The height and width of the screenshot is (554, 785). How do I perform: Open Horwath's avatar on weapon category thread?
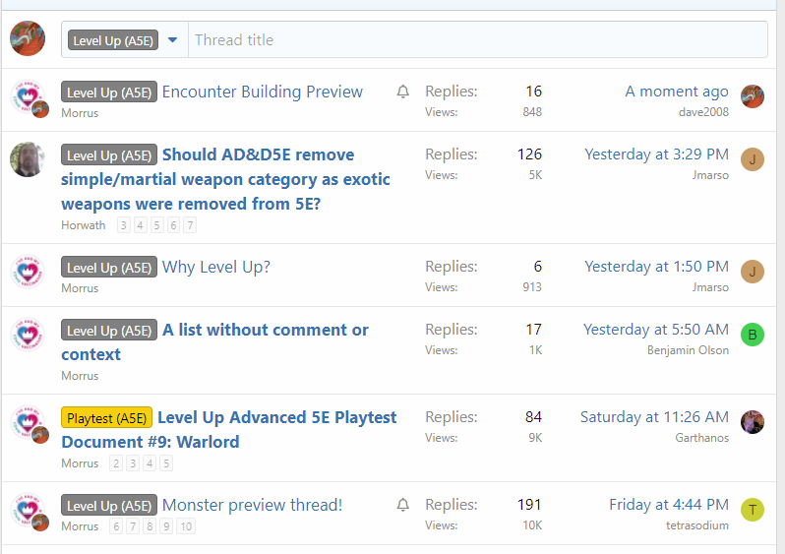pos(28,159)
